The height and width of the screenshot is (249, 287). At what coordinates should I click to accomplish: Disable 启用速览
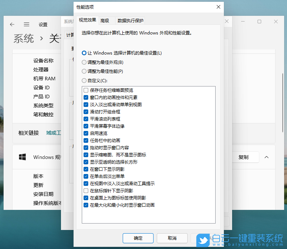(x=86, y=133)
